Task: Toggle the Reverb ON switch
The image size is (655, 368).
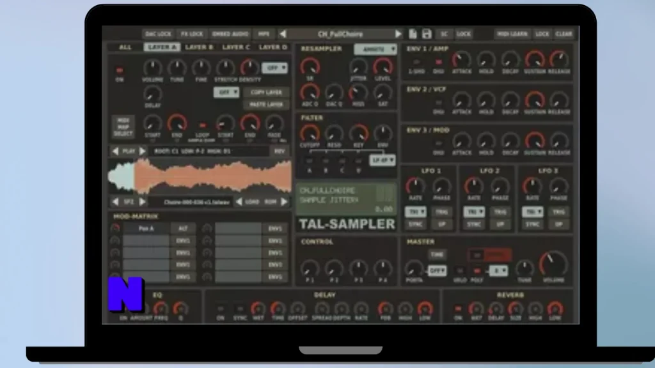Action: (458, 309)
